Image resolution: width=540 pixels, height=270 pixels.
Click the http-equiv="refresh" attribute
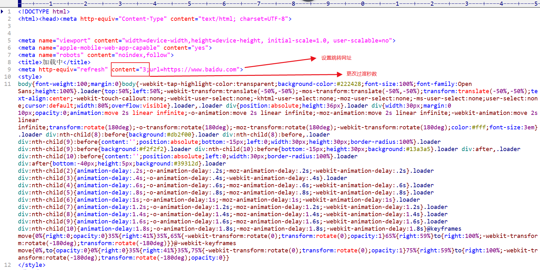point(73,70)
